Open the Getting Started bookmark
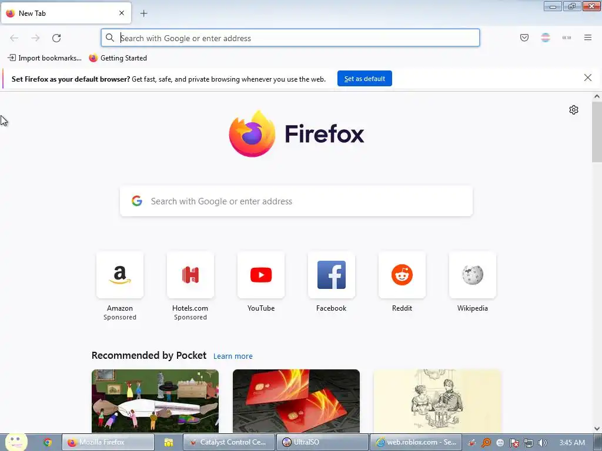Screen dimensions: 602x451 tap(118, 58)
